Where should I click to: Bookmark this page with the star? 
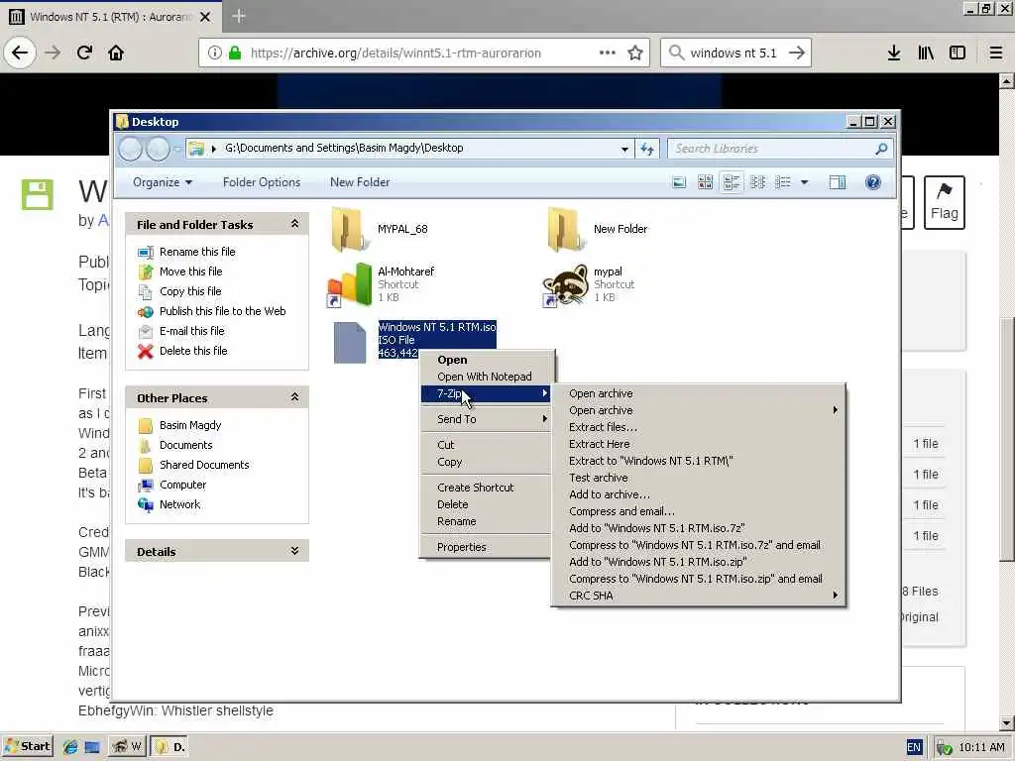[x=635, y=53]
